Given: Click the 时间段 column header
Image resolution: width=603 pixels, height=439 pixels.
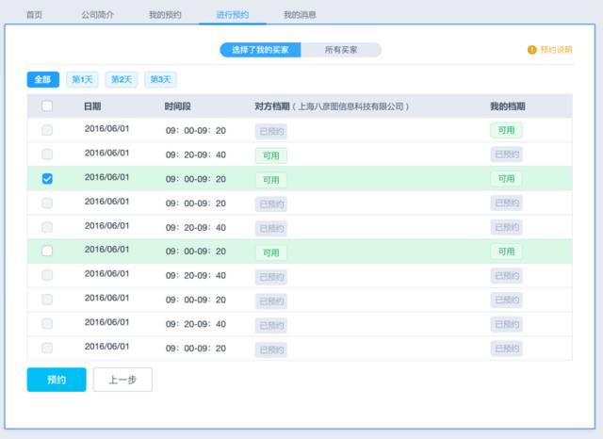Looking at the screenshot, I should pos(178,106).
